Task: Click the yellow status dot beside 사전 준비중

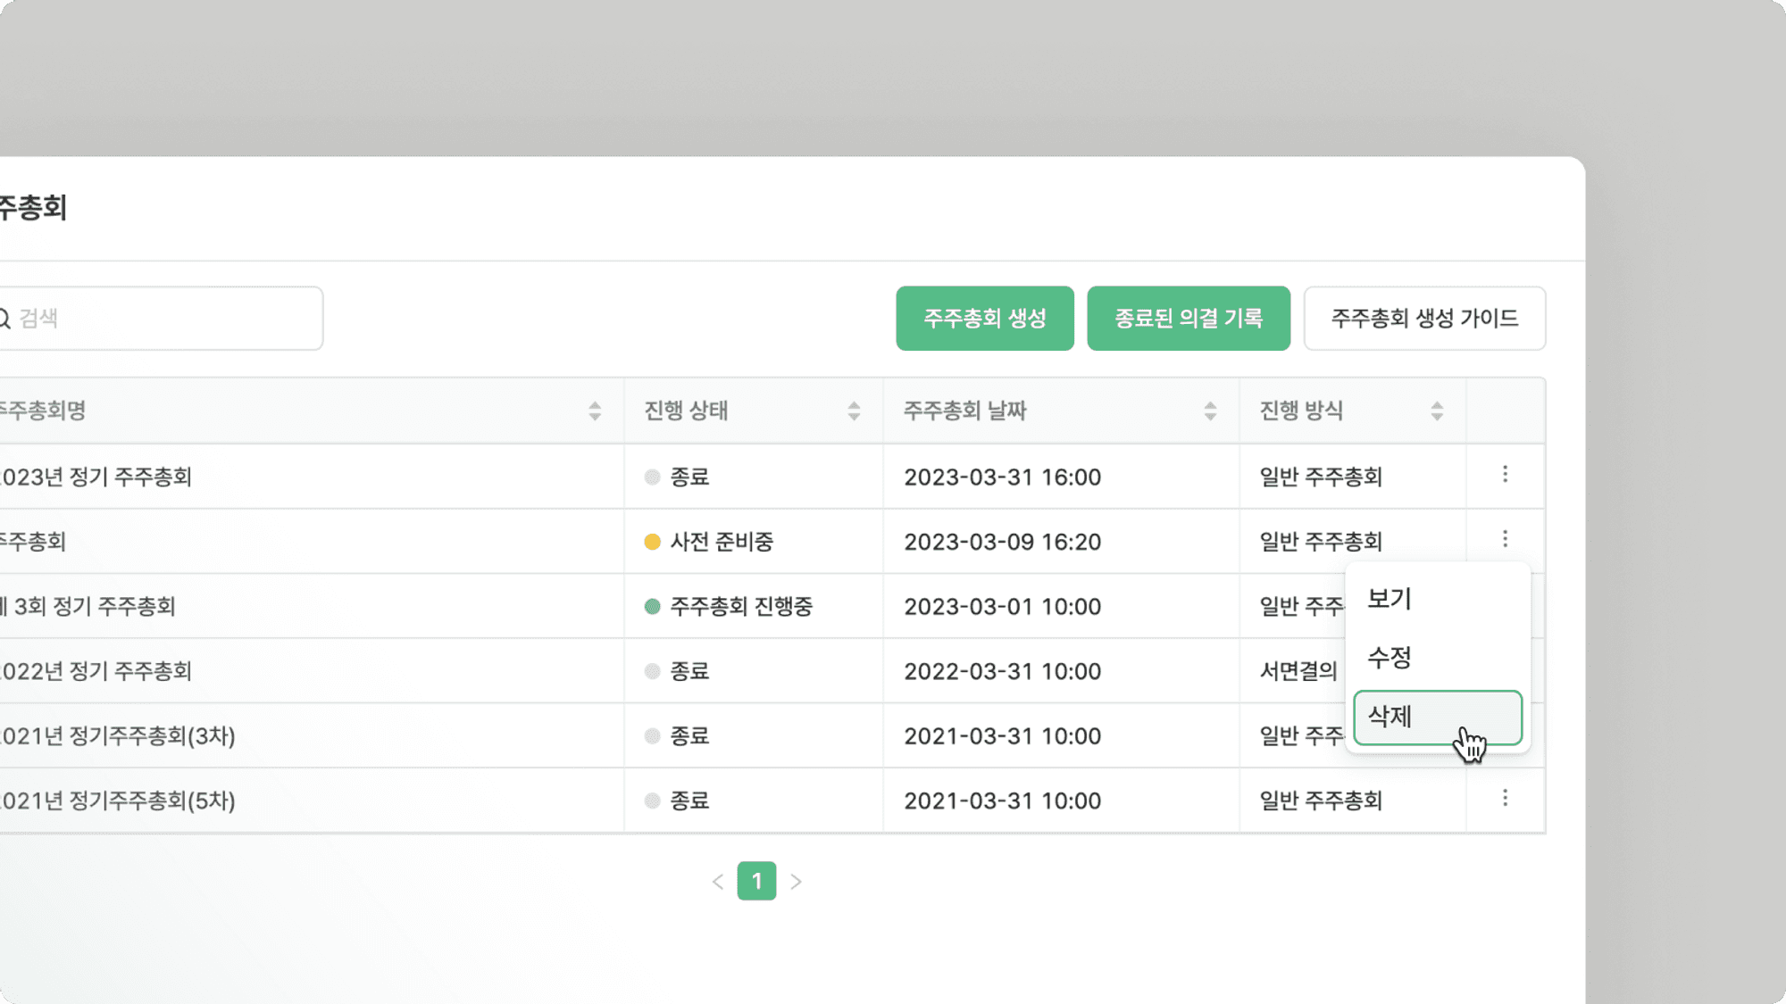Action: [651, 541]
